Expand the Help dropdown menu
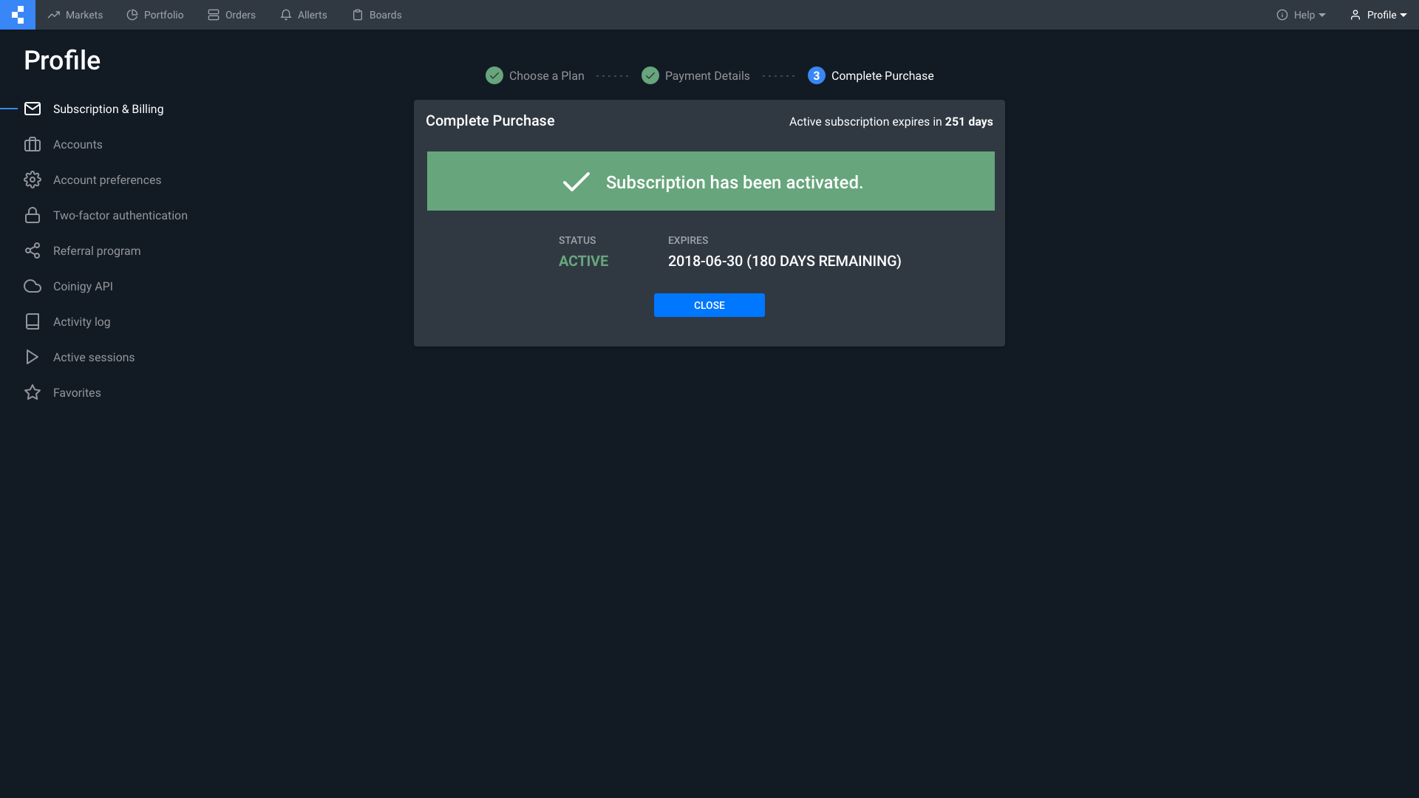 click(x=1301, y=15)
